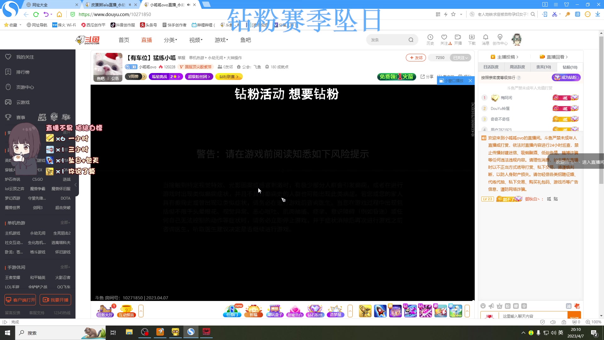This screenshot has width=604, height=340.
Task: Toggle gift effects block star icon
Action: (577, 306)
